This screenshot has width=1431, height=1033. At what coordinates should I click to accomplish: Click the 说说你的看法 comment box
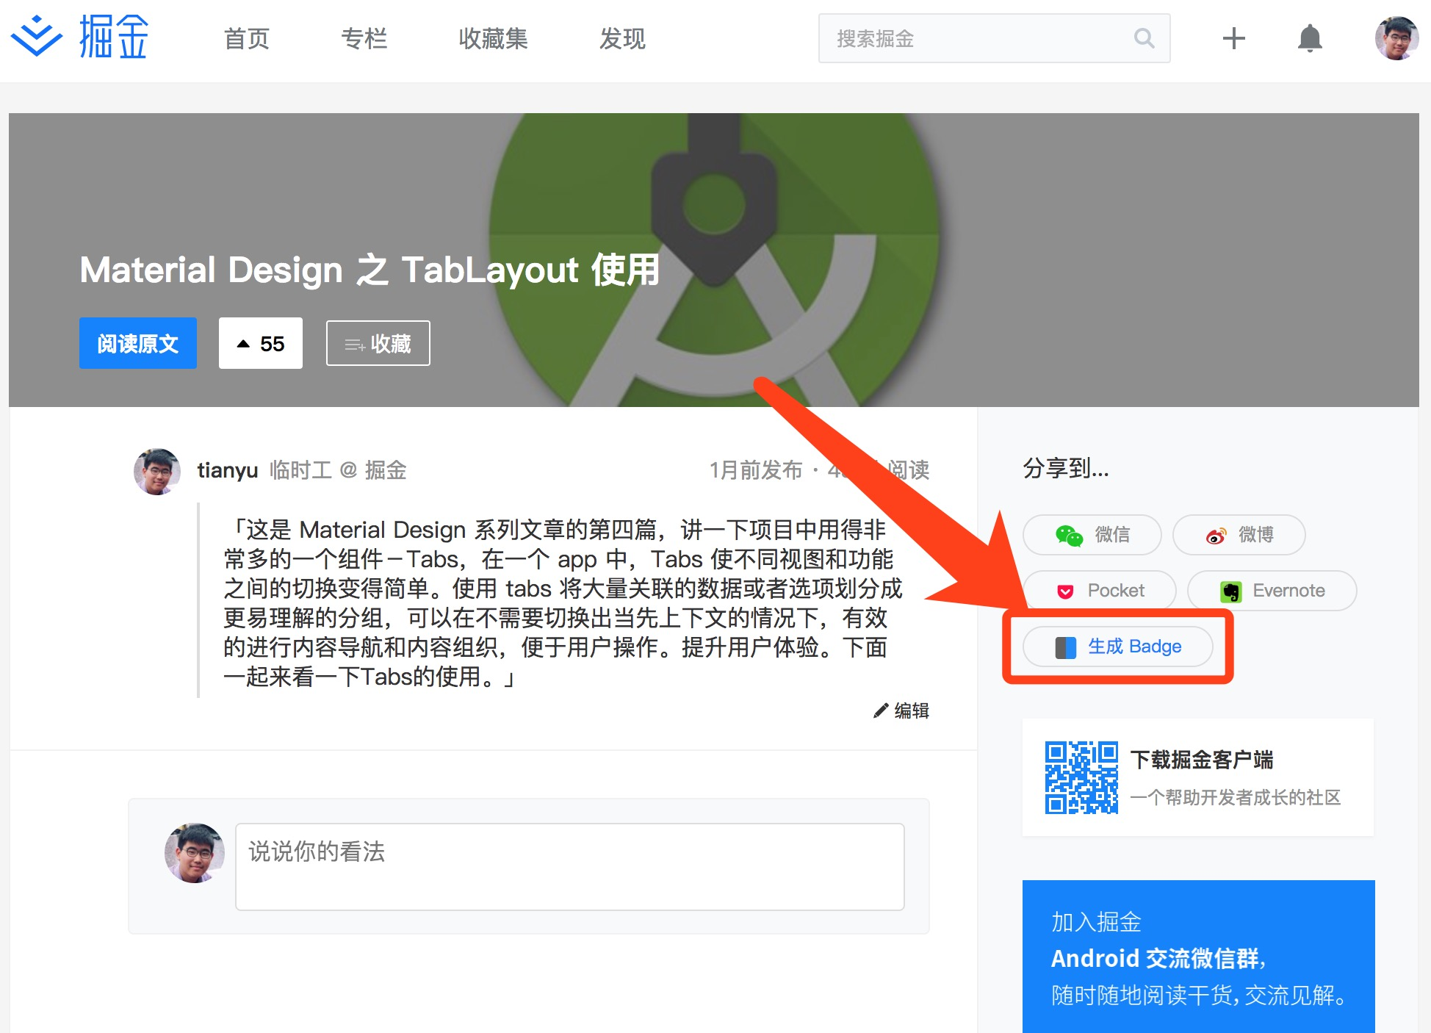[569, 866]
